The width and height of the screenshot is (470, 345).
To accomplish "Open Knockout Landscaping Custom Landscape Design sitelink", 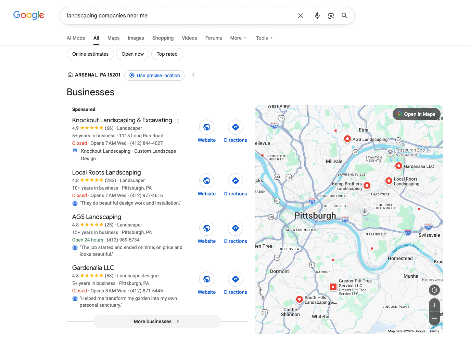I will pos(128,155).
